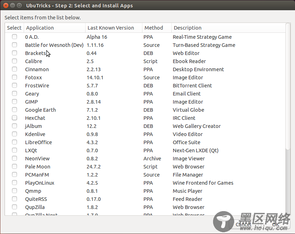The height and width of the screenshot is (234, 295).
Task: Tick the checkbox for 0 A.D.
Action: 14,37
